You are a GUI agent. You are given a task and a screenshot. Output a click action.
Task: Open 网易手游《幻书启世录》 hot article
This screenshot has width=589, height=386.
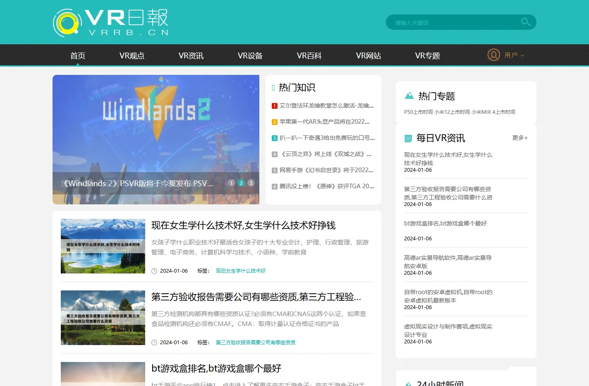click(x=326, y=170)
